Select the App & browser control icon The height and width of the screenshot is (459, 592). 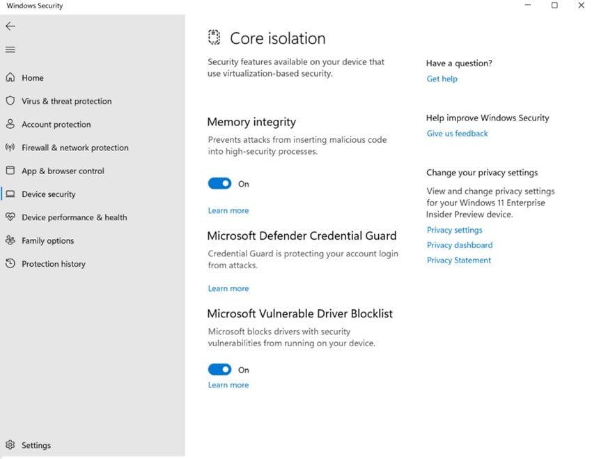click(11, 171)
